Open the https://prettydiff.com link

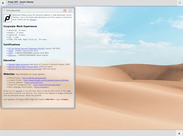point(34,83)
